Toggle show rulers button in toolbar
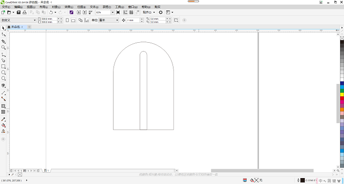 [125, 12]
